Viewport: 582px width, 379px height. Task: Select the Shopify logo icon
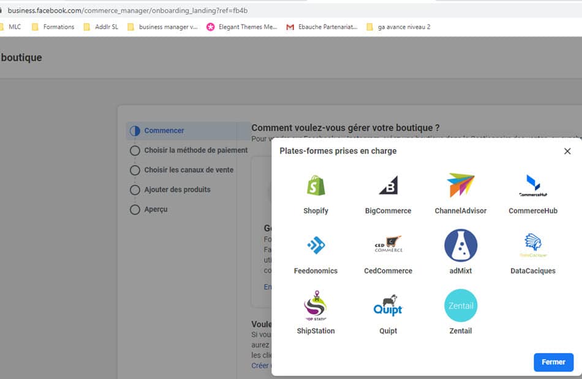[316, 185]
